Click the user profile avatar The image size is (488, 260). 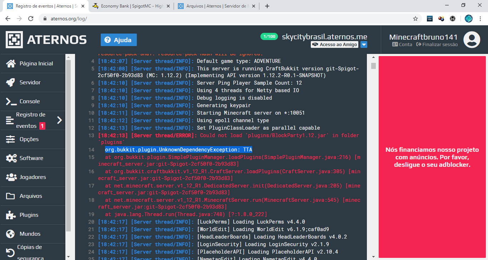coord(472,40)
